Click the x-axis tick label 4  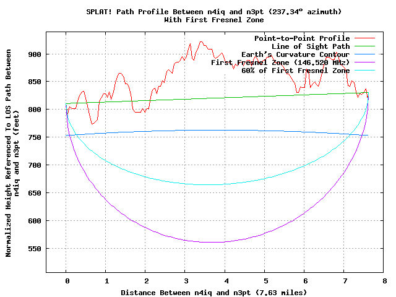pos(226,281)
